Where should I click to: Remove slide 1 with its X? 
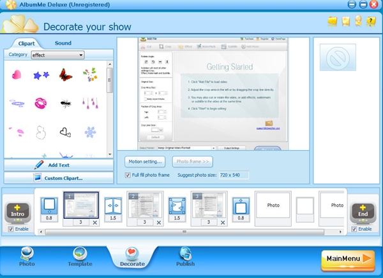point(94,223)
